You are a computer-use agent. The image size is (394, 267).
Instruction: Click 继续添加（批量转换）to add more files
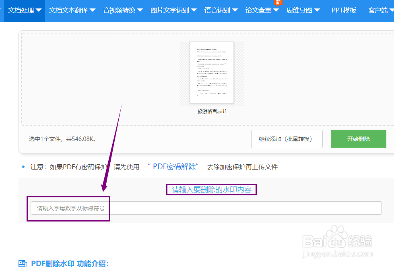click(x=287, y=139)
